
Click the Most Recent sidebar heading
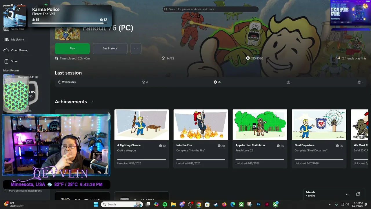click(11, 71)
